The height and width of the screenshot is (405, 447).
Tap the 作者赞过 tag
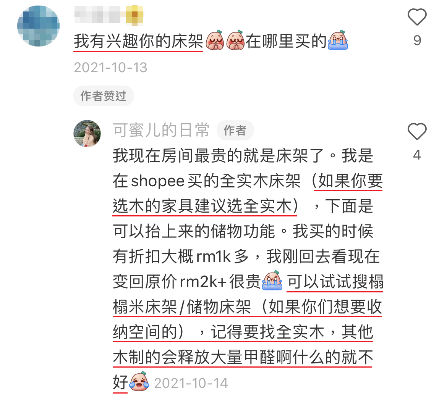(x=104, y=96)
